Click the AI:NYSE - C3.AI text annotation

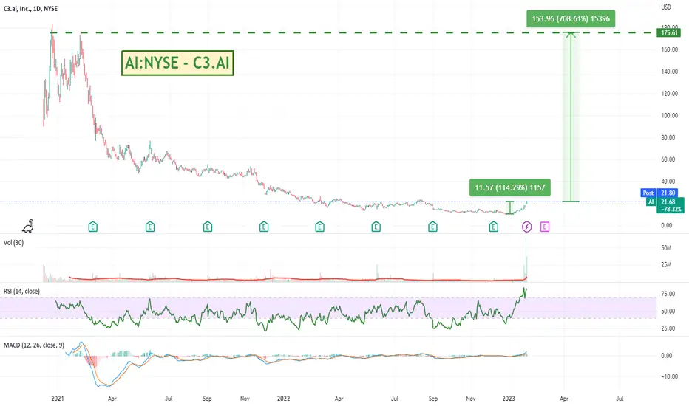(177, 63)
